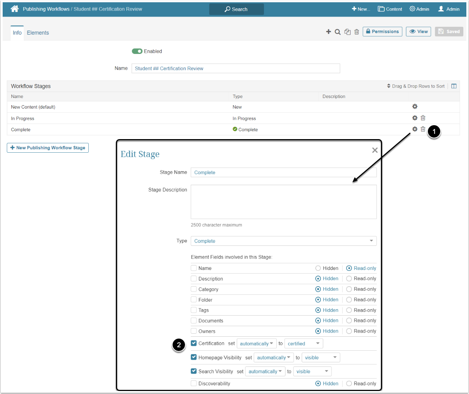Click into the Stage Description text area
Image resolution: width=469 pixels, height=394 pixels.
click(283, 202)
